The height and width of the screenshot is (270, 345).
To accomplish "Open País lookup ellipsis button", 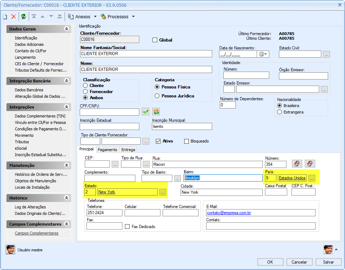I will pyautogui.click(x=312, y=178).
